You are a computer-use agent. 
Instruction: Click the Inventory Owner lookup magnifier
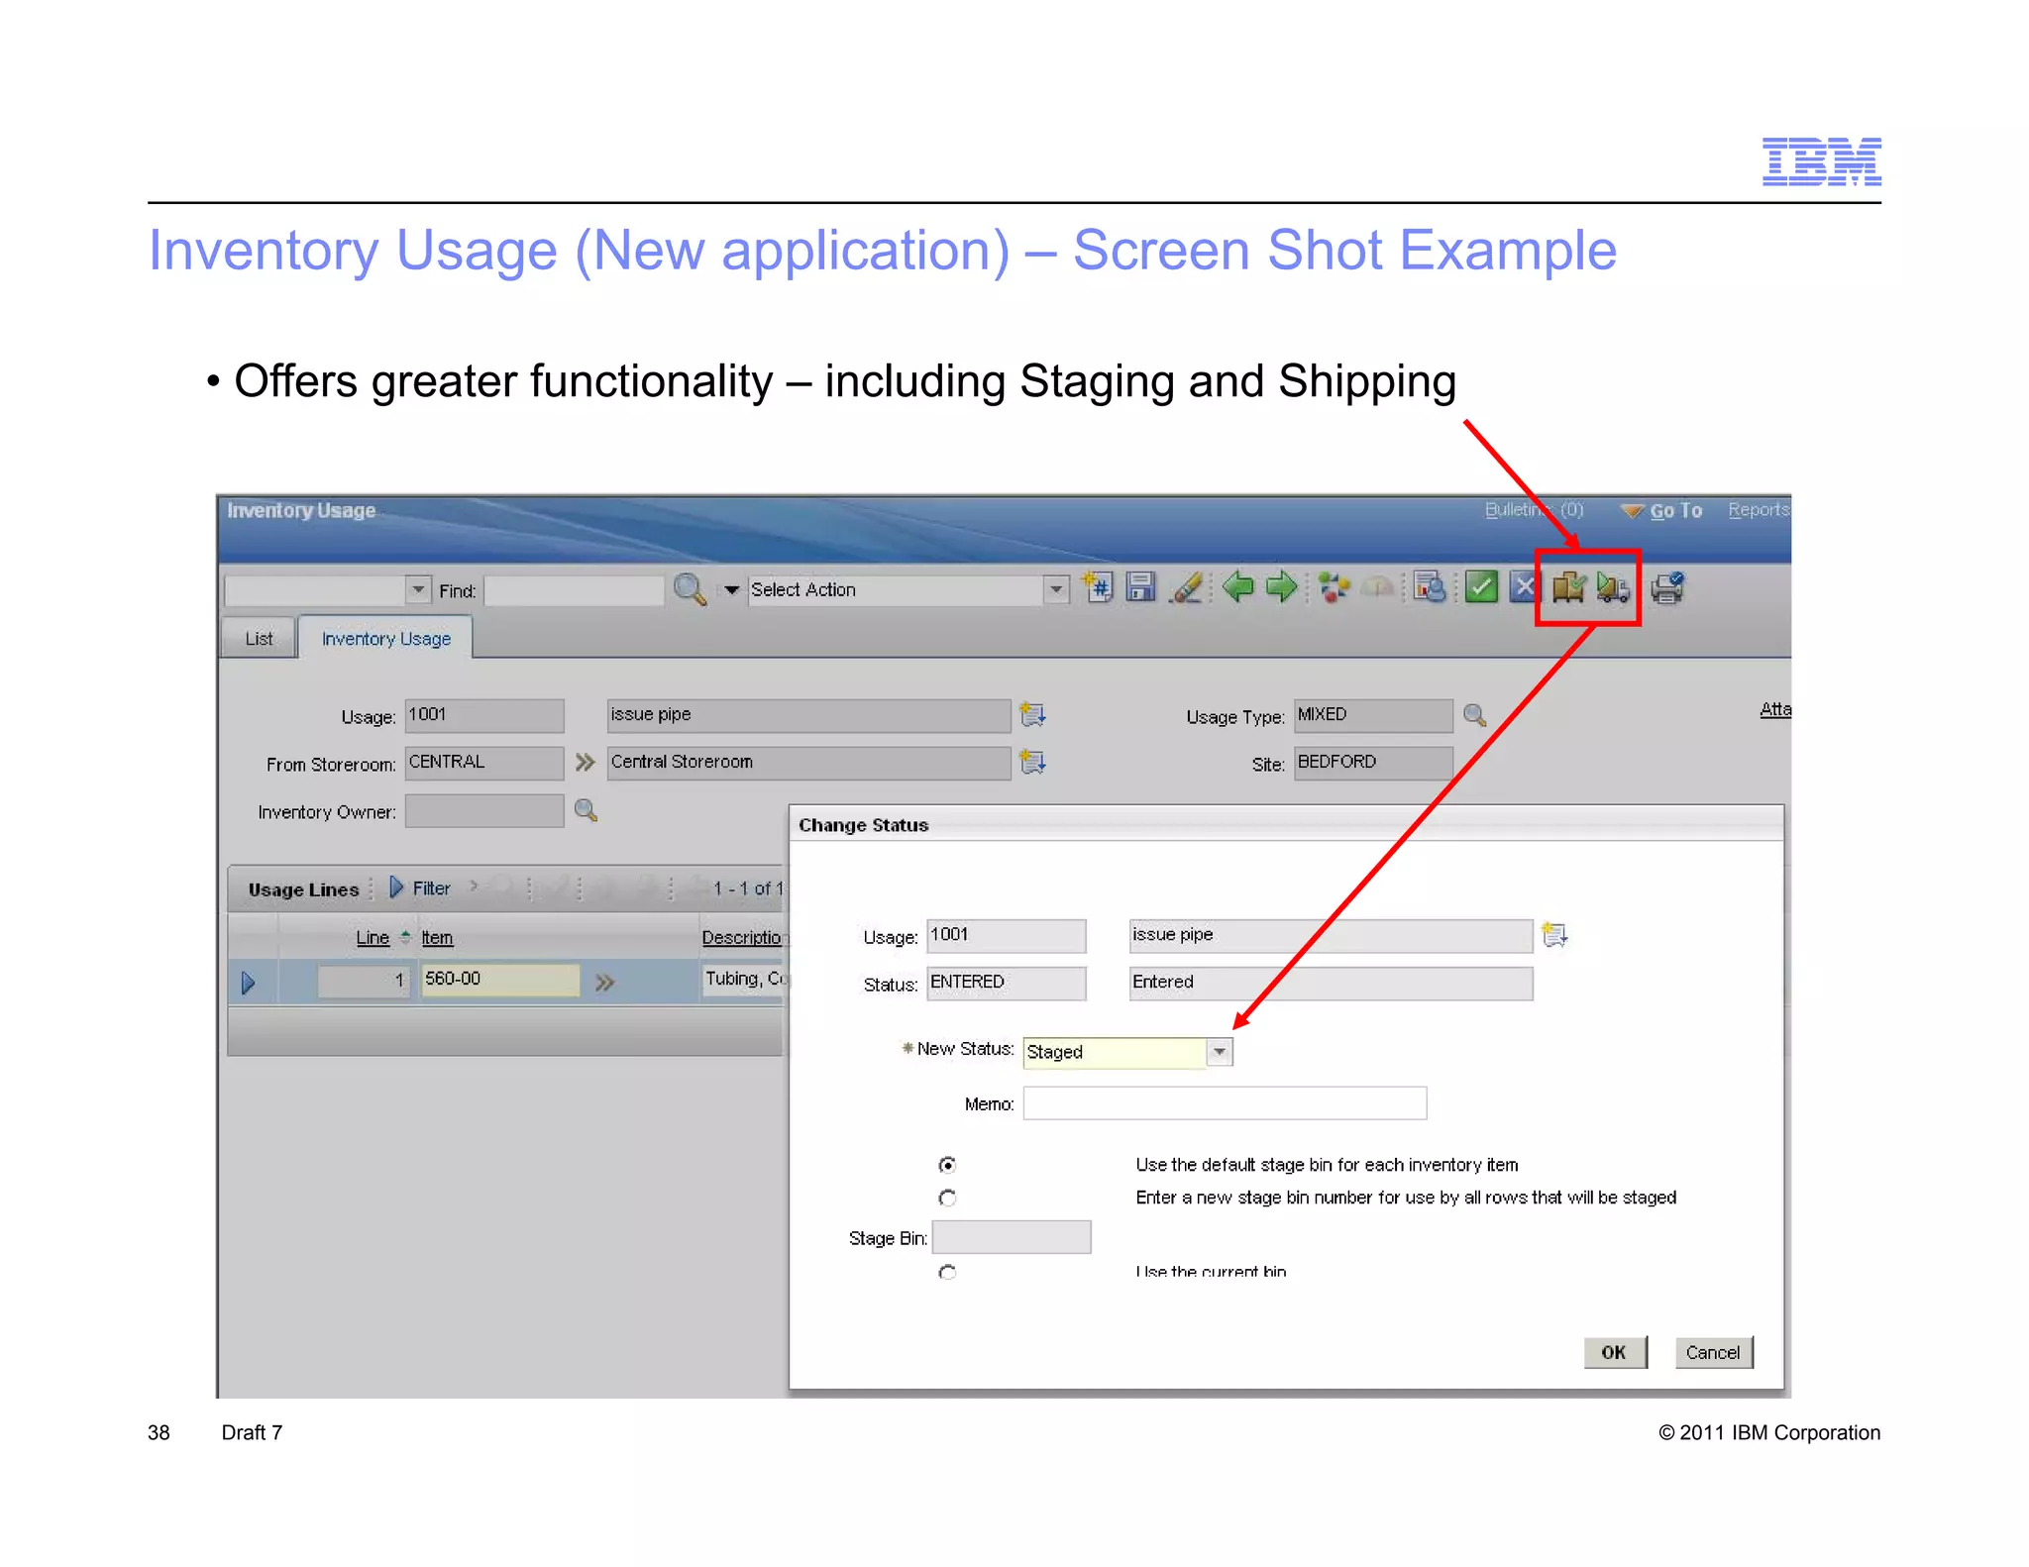point(587,810)
